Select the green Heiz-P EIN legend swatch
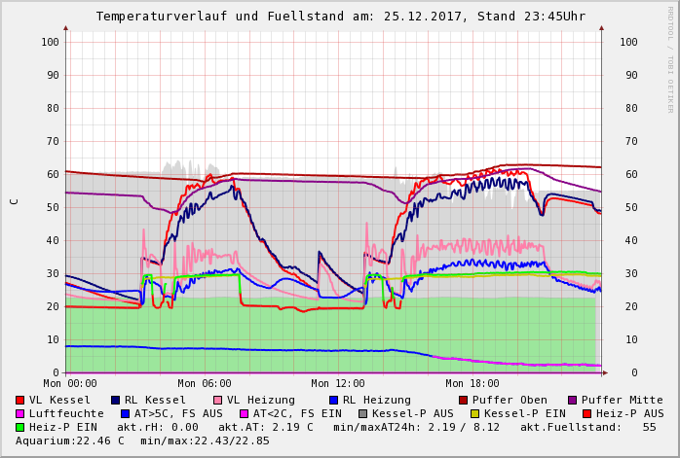The height and width of the screenshot is (458, 680). (20, 427)
